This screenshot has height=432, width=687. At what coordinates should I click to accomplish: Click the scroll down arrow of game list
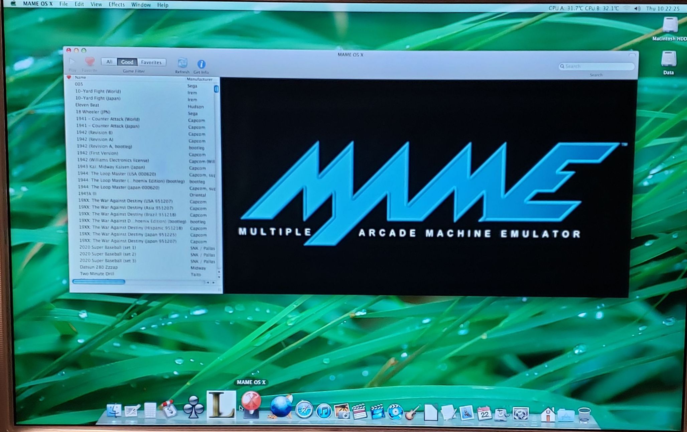click(x=219, y=277)
